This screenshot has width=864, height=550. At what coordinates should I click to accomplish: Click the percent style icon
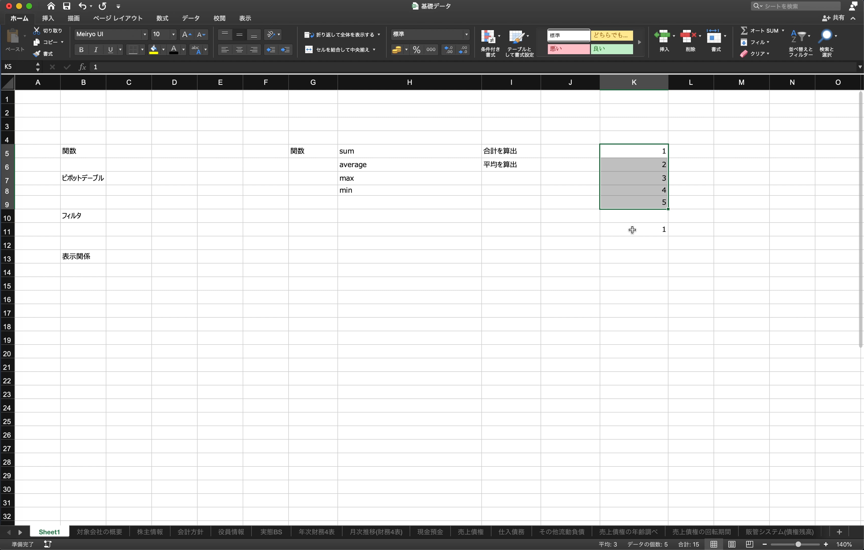pos(416,50)
